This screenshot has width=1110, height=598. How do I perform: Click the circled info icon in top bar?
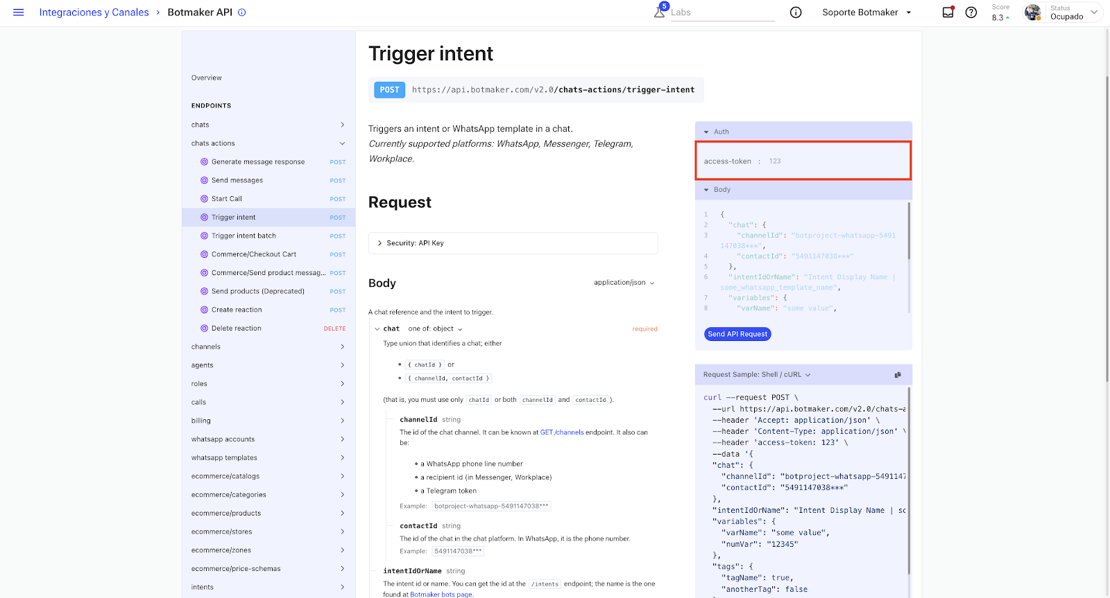(796, 12)
